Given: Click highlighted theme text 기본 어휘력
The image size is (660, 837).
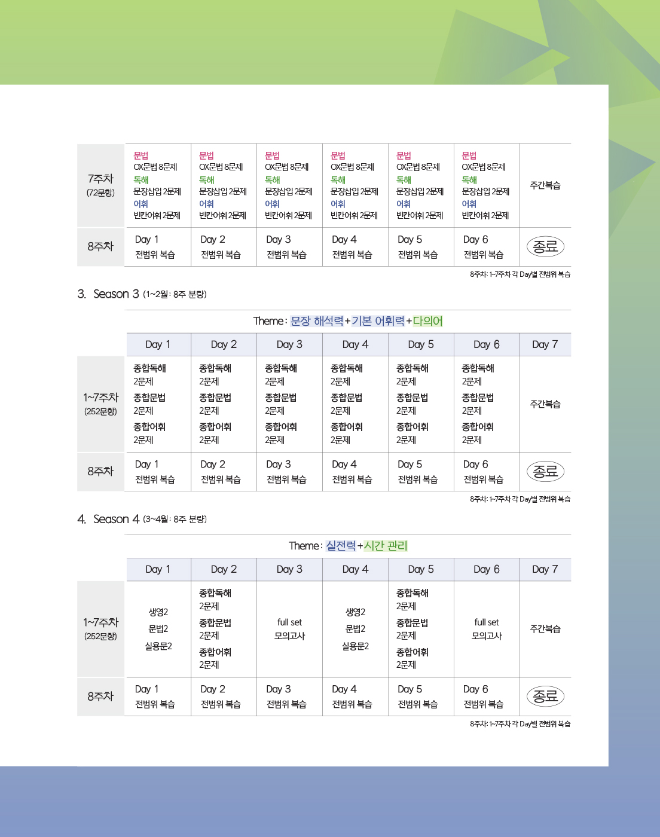Looking at the screenshot, I should pos(378,321).
